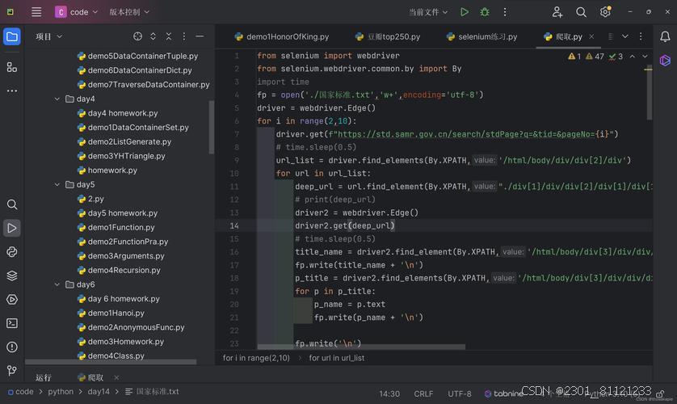Switch to the selenium练习.py tab
The height and width of the screenshot is (404, 677).
tap(481, 36)
